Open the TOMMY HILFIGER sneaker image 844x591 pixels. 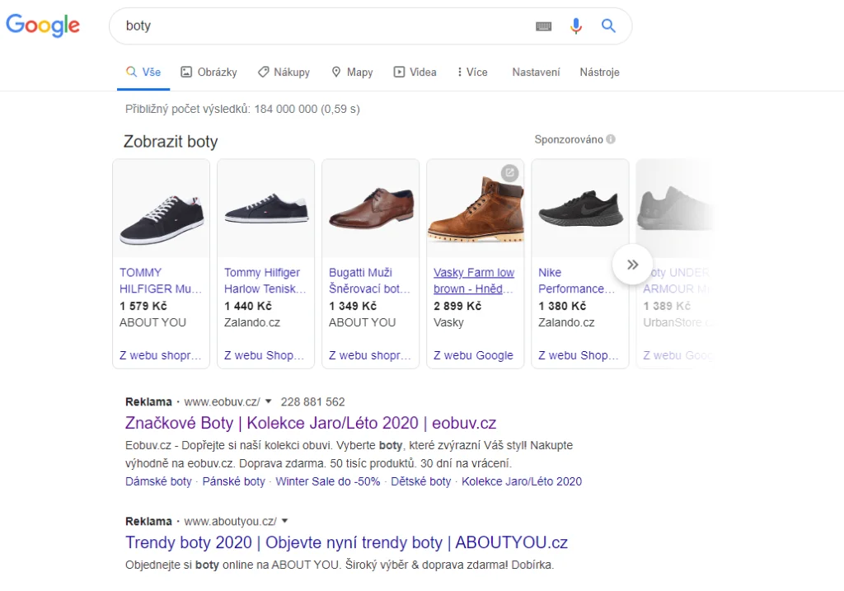click(161, 209)
